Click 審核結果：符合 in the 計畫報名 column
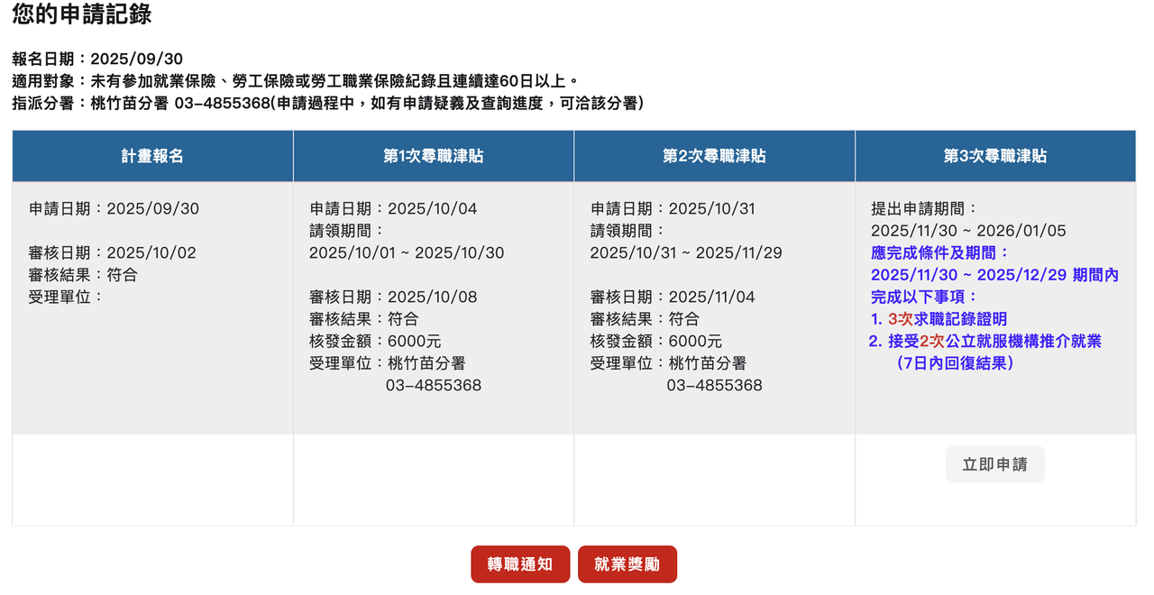 click(x=83, y=274)
